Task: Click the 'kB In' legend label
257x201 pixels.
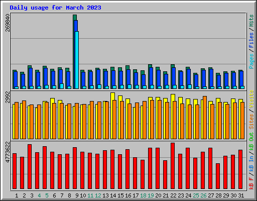Action: 251,163
